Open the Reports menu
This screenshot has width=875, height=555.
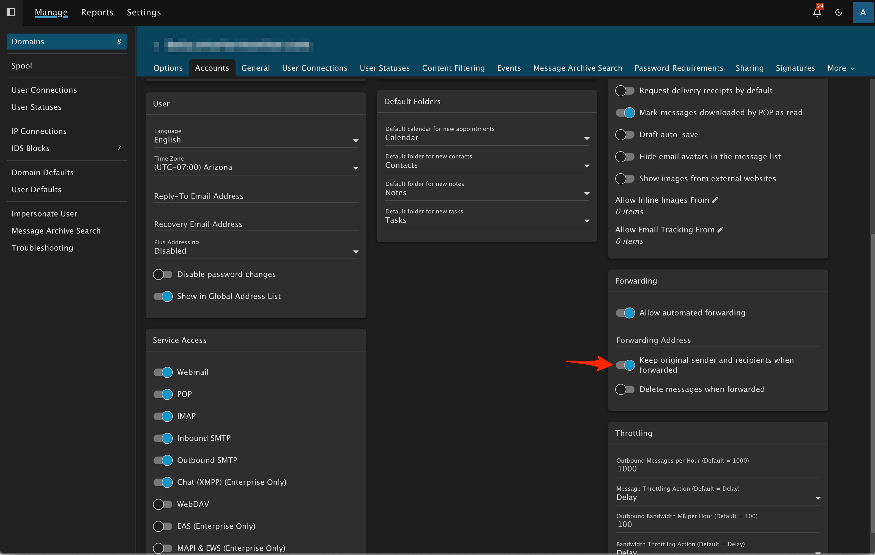click(x=97, y=12)
